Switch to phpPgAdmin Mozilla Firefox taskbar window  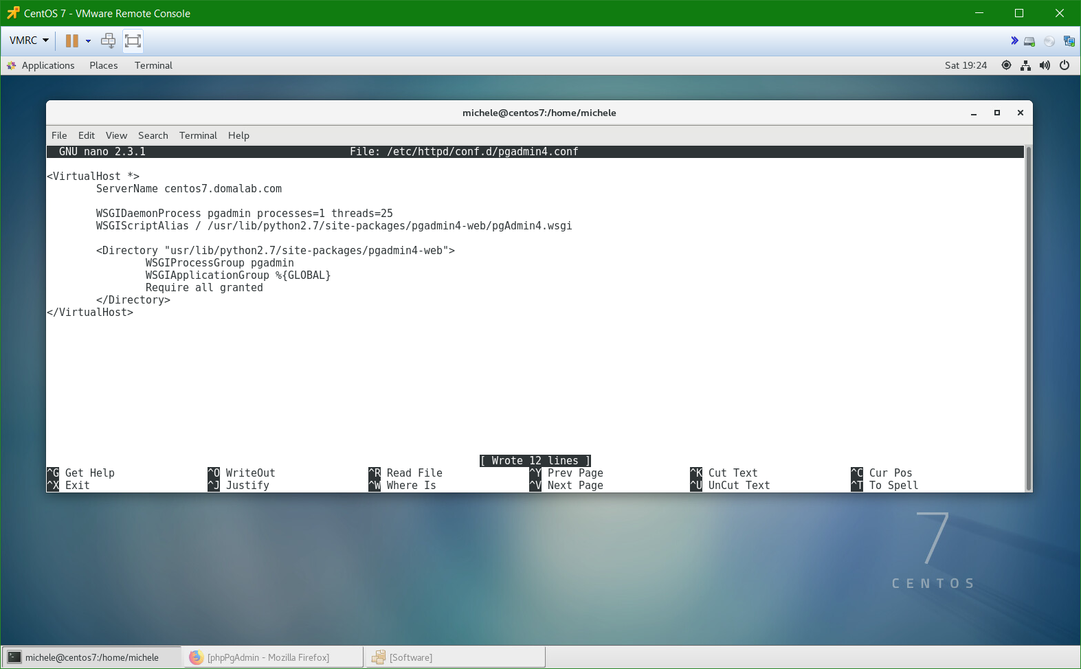pos(273,657)
